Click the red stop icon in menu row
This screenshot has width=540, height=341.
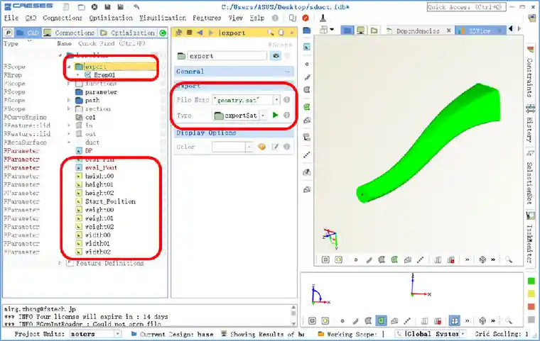(x=306, y=18)
